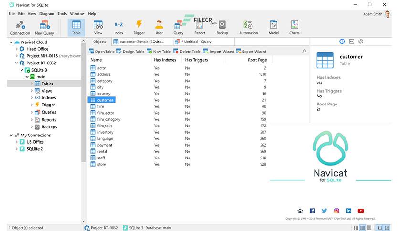This screenshot has height=231, width=399.
Task: Sort by the Root Page column header
Action: pos(257,60)
